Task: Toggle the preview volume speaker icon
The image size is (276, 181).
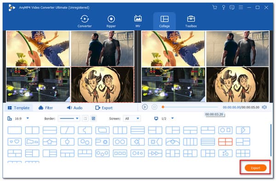Action: tap(264, 107)
